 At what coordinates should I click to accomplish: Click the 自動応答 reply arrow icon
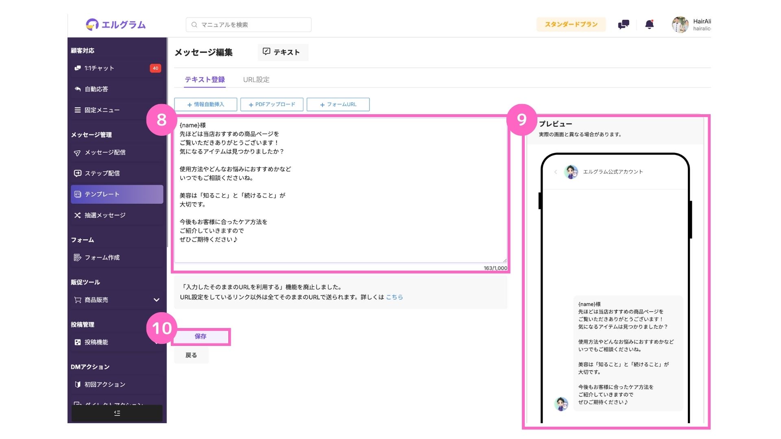pos(77,89)
